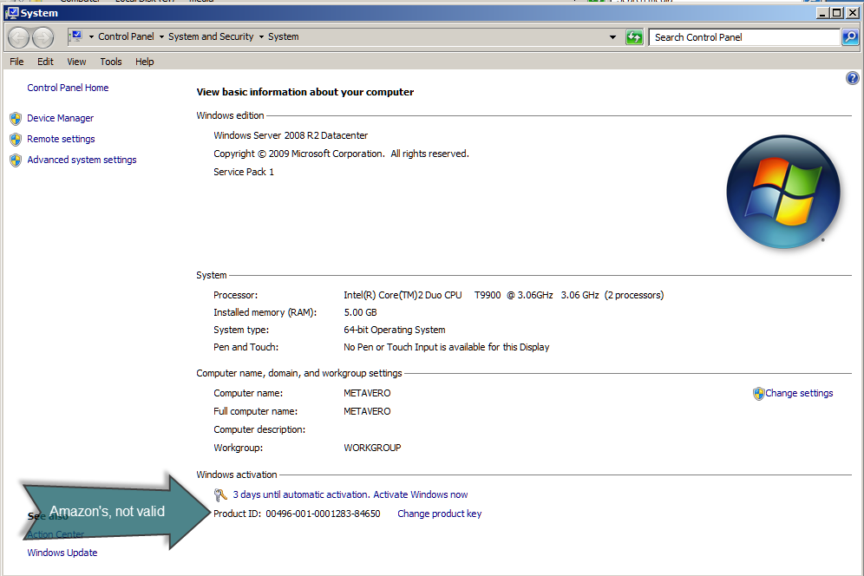Screen dimensions: 864x576
Task: Go back with the Back arrow button
Action: point(18,37)
